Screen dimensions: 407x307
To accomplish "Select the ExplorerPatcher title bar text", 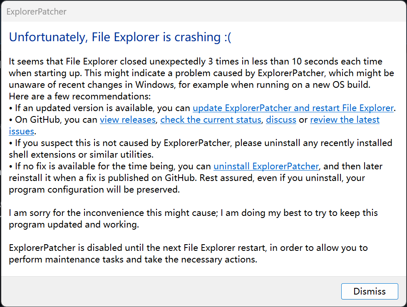I will (x=36, y=12).
